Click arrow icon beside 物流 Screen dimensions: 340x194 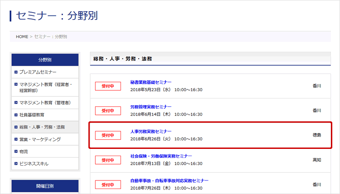(x=16, y=152)
